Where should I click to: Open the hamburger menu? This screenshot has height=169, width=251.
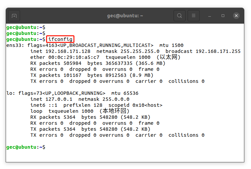(194, 16)
